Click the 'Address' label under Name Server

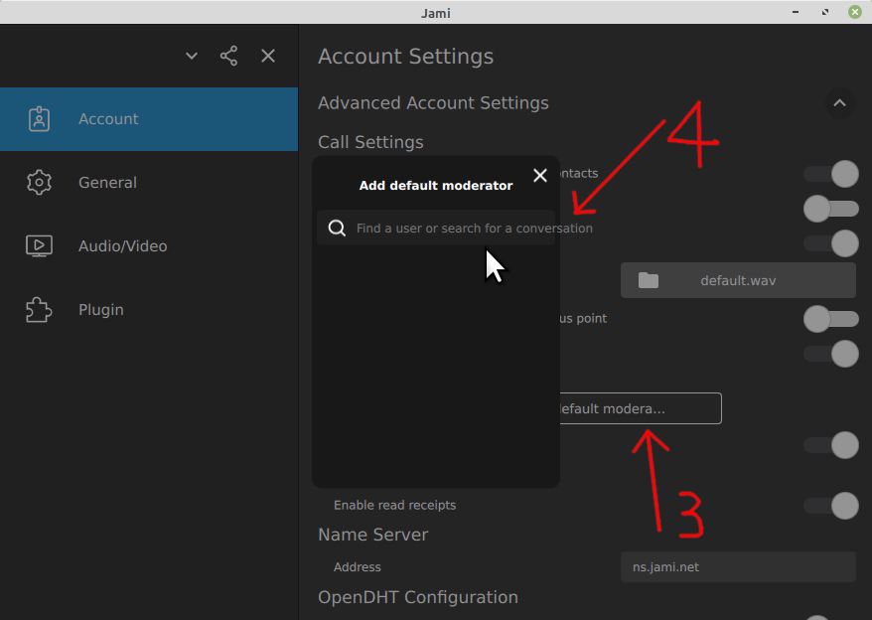357,567
